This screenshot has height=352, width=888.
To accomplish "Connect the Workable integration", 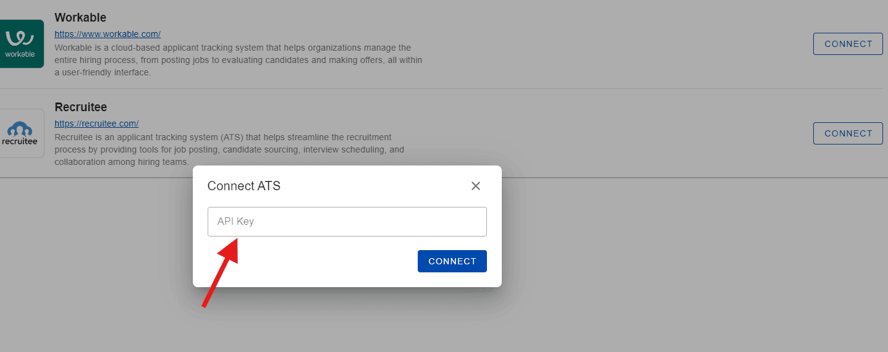I will point(848,44).
